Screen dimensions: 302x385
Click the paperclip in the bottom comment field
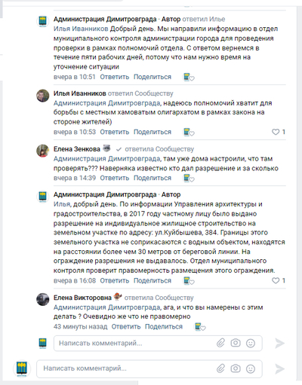(220, 368)
